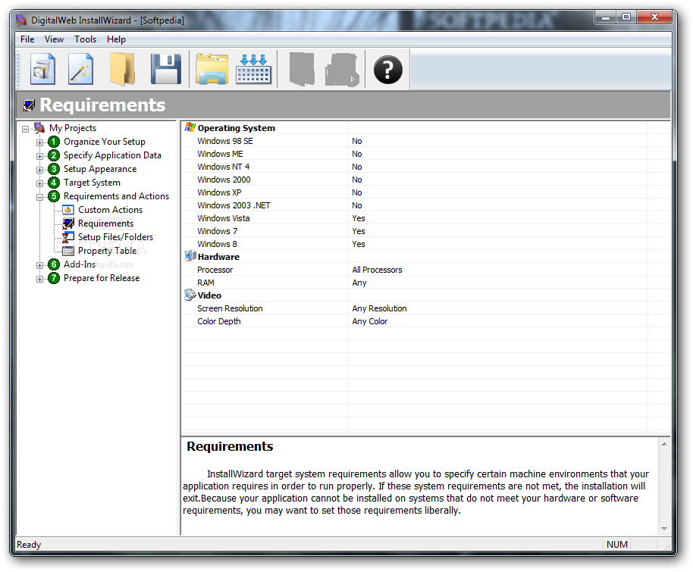Click the Windows 2000 row label

click(224, 180)
